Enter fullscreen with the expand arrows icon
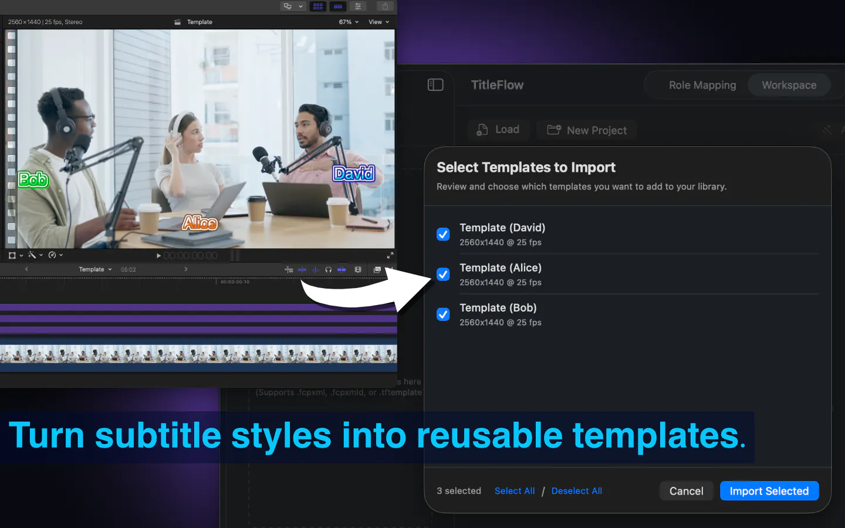Image resolution: width=845 pixels, height=528 pixels. pyautogui.click(x=390, y=255)
